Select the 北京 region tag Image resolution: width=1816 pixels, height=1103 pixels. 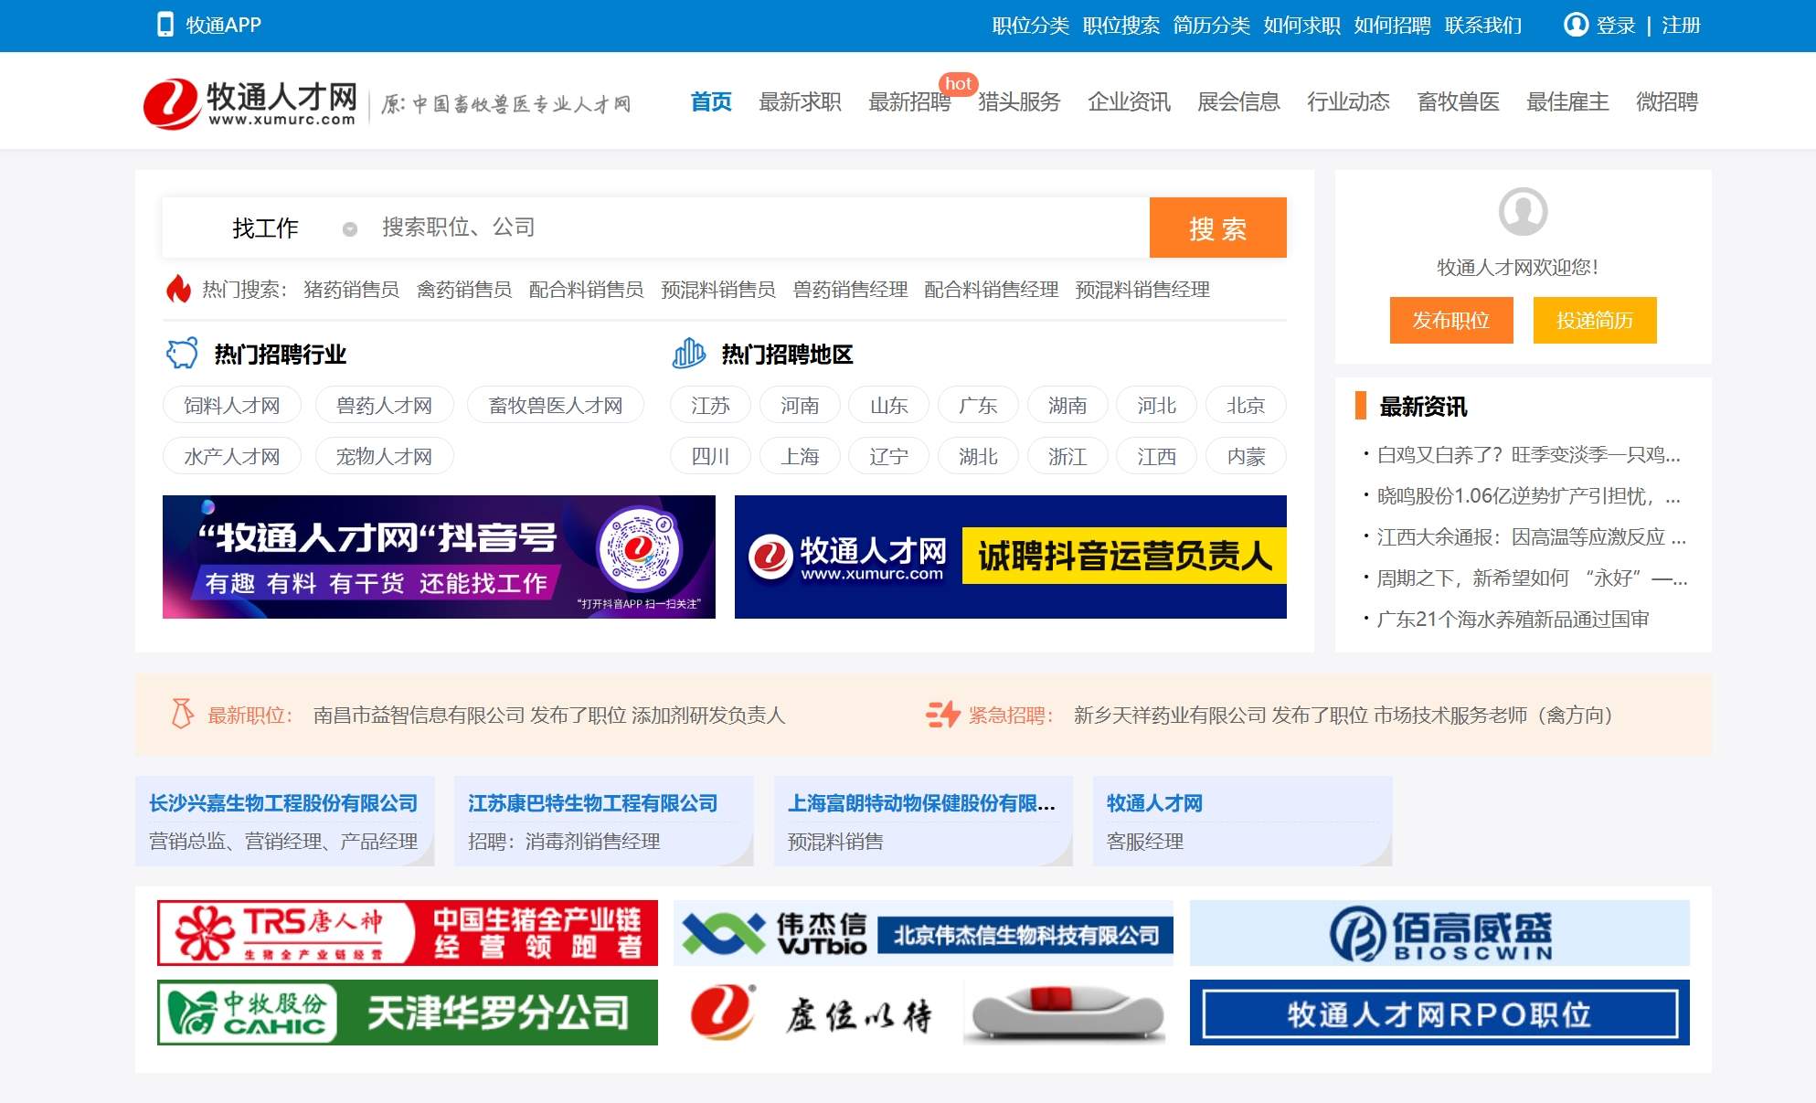(x=1246, y=405)
